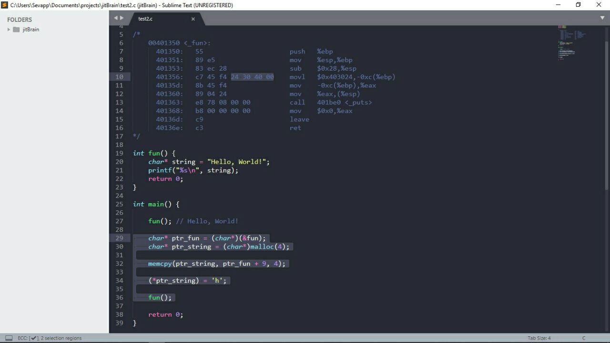The width and height of the screenshot is (610, 343).
Task: Click the jitBrain folder icon
Action: 16,30
